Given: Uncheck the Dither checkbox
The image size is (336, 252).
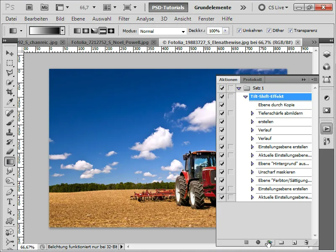Looking at the screenshot, I should click(x=269, y=31).
